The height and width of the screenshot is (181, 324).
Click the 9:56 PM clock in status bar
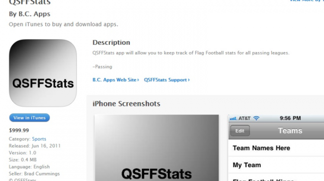(x=290, y=119)
